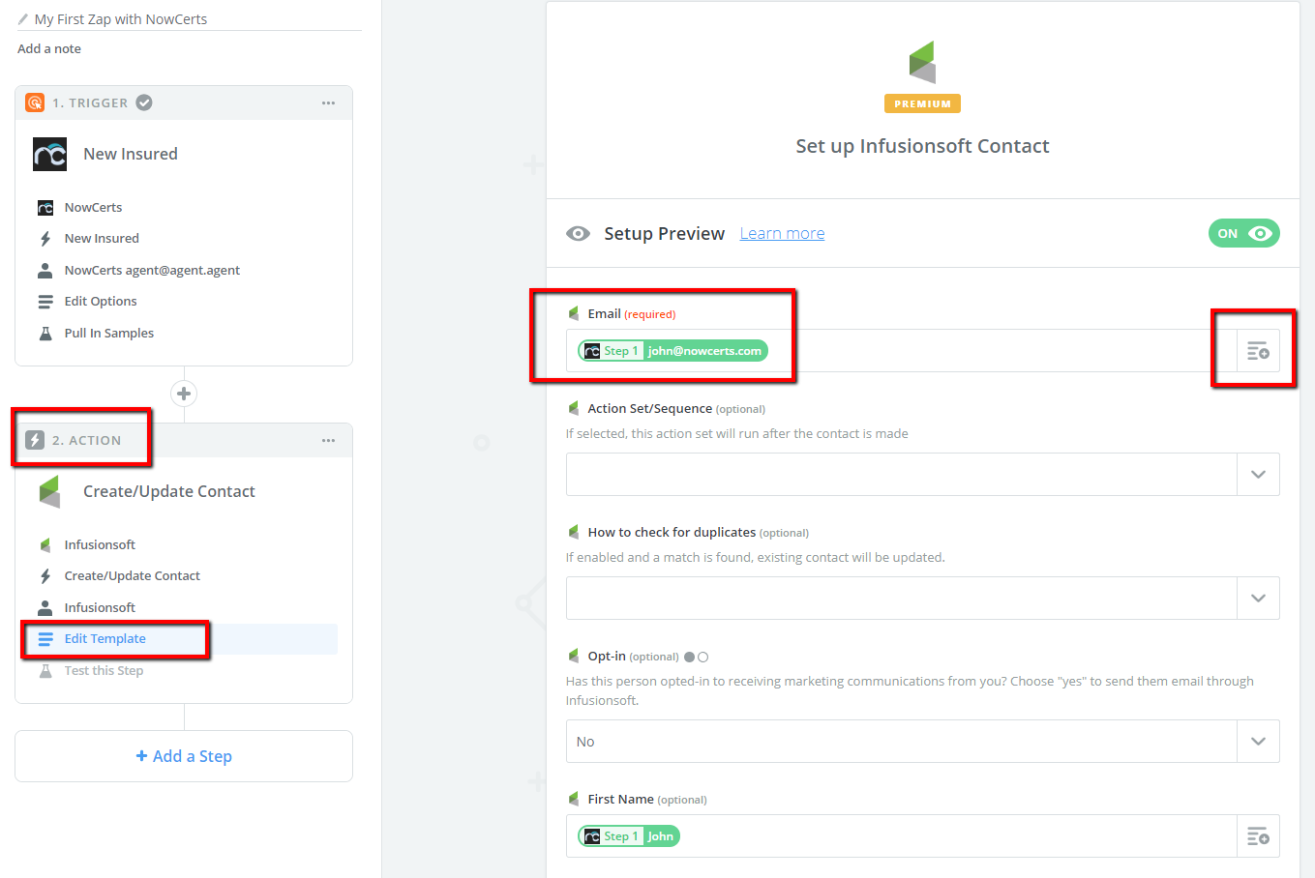Image resolution: width=1315 pixels, height=878 pixels.
Task: Click the large Infusionsoft logo beside Create/Update Contact
Action: click(50, 491)
